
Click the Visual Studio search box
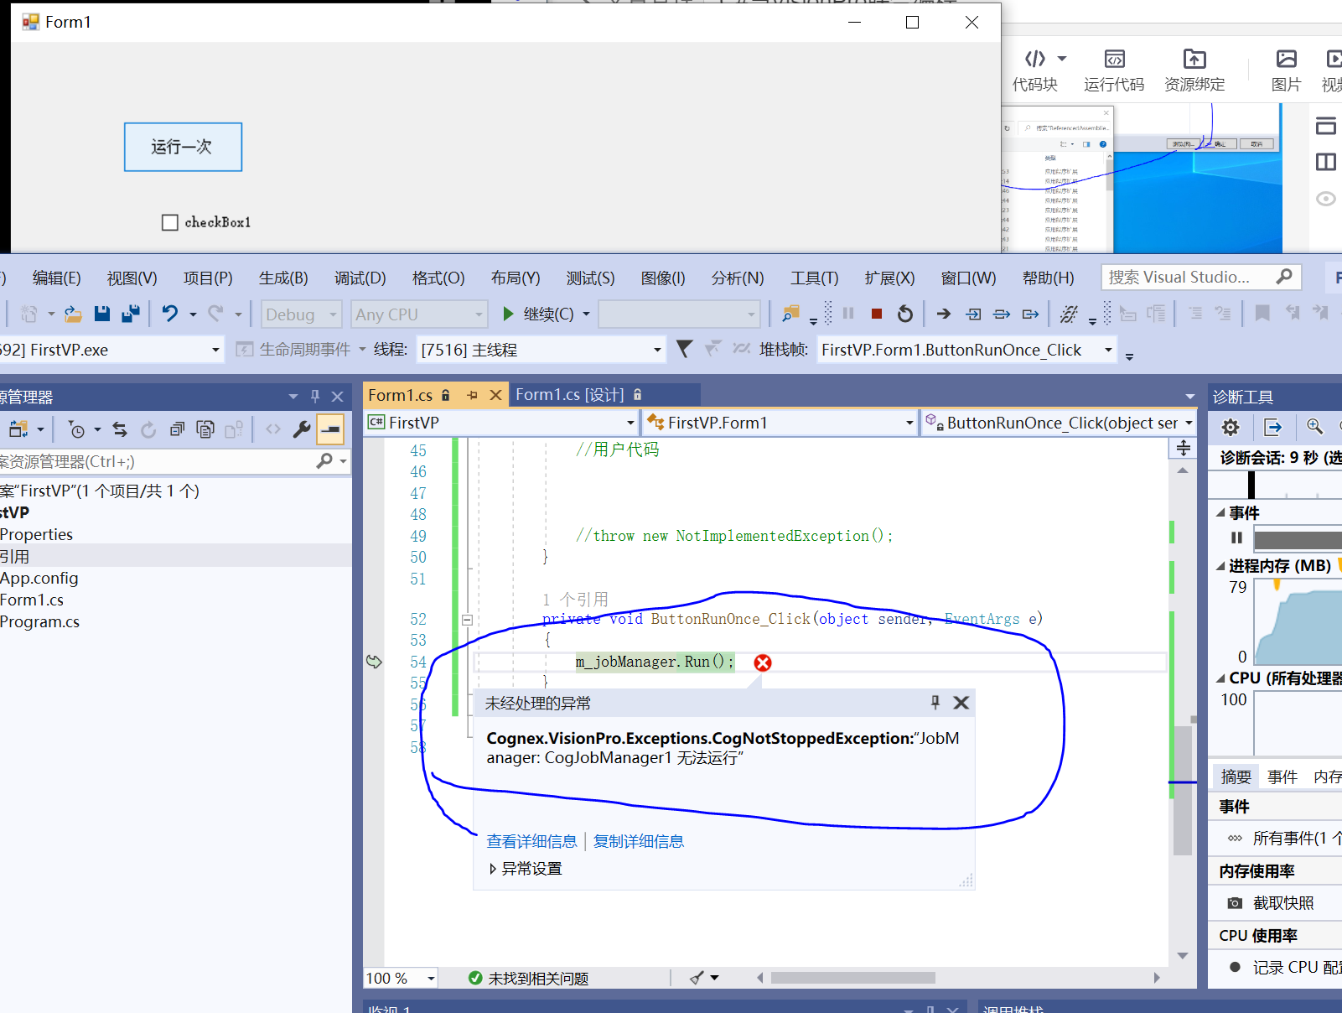click(x=1200, y=278)
